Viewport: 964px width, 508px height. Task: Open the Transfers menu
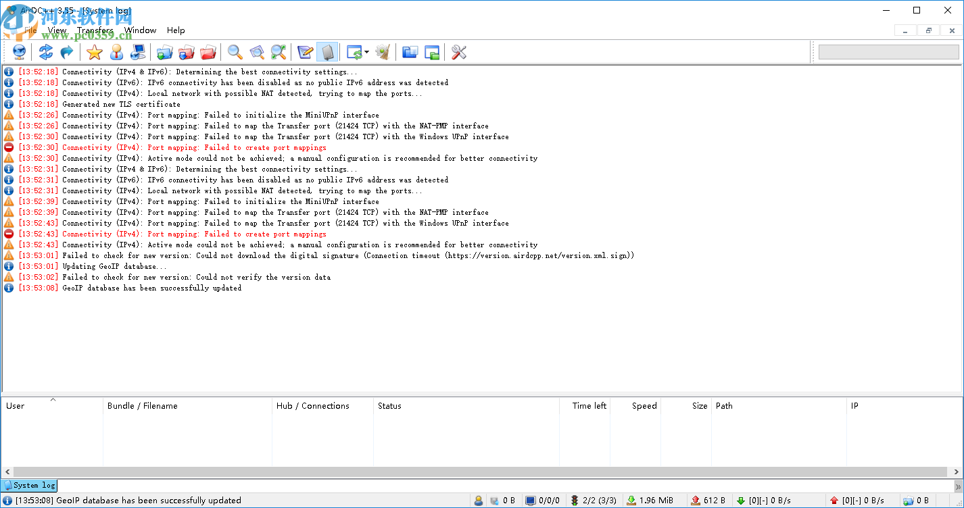pos(95,30)
